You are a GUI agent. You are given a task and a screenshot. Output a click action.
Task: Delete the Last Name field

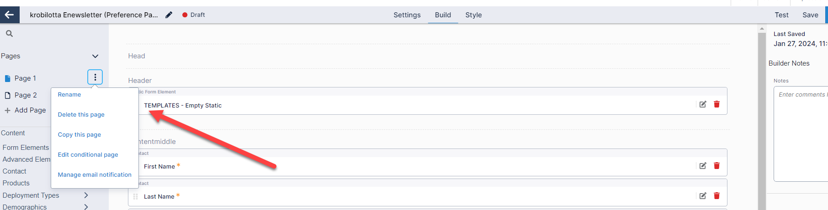coord(717,196)
